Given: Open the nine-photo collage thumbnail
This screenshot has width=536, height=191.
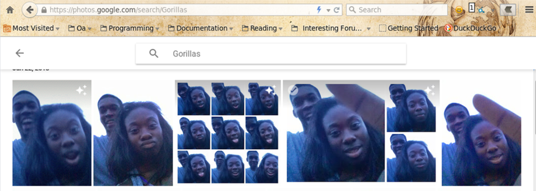Looking at the screenshot, I should 228,133.
